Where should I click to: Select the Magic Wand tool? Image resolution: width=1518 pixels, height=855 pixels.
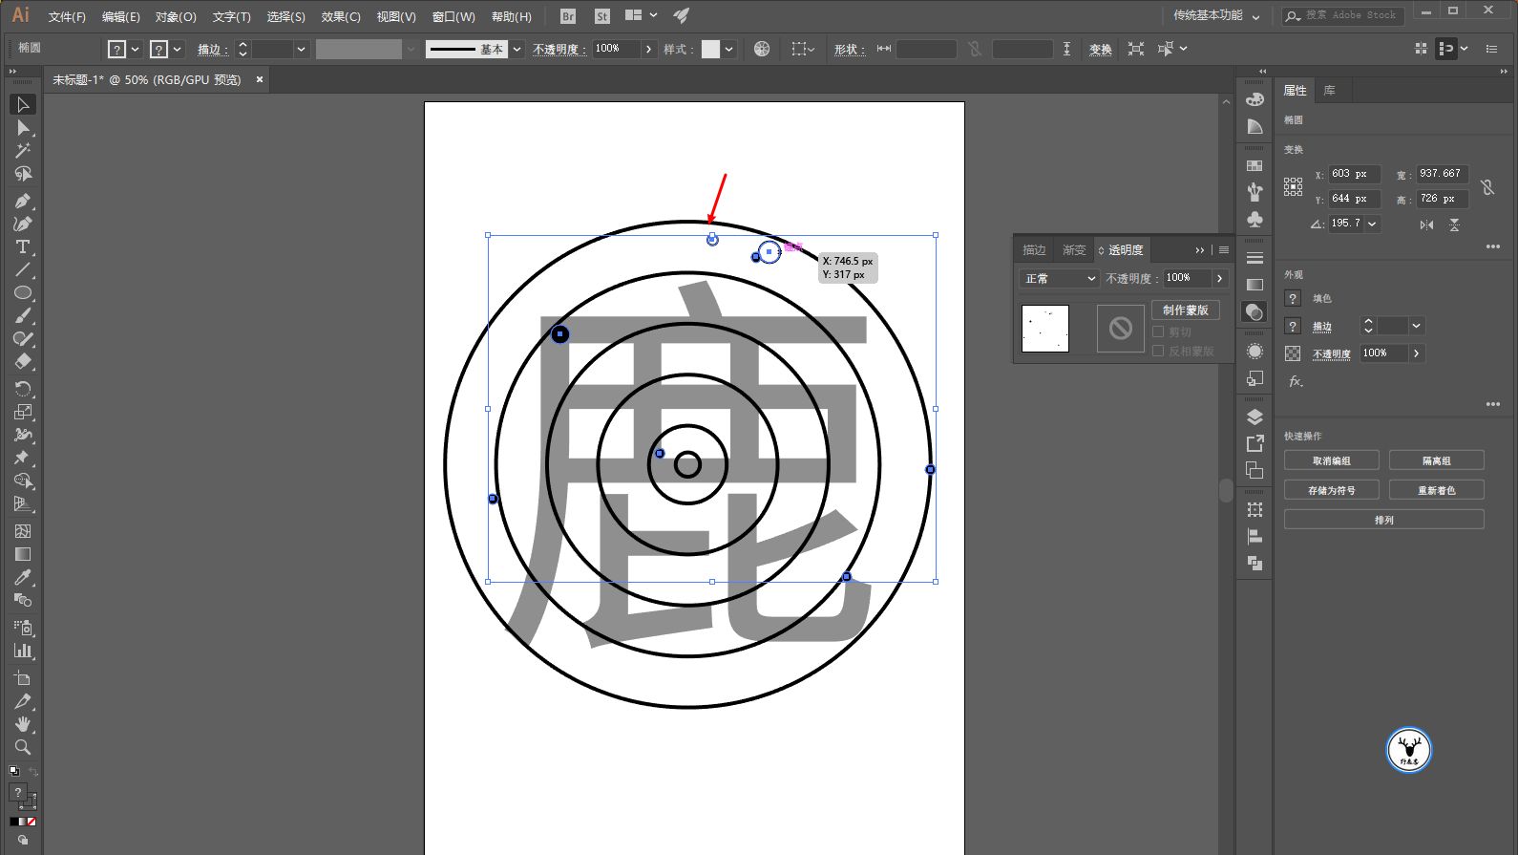pyautogui.click(x=23, y=150)
